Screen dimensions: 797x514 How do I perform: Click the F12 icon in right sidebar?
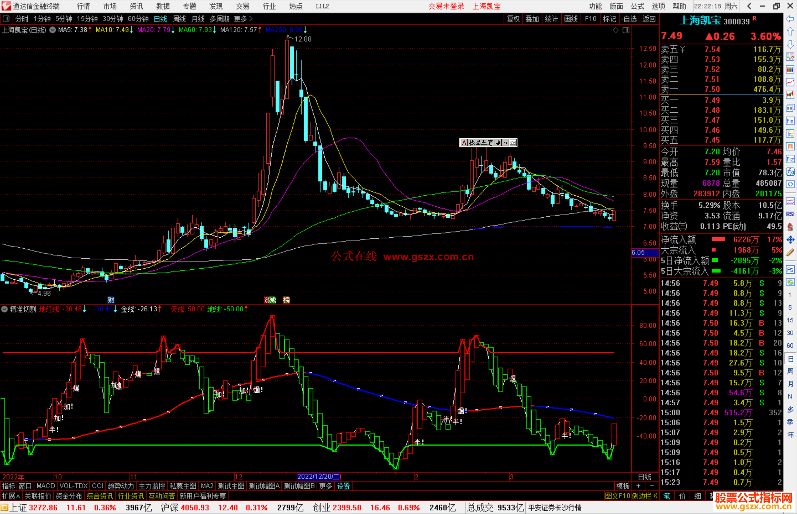pyautogui.click(x=790, y=159)
